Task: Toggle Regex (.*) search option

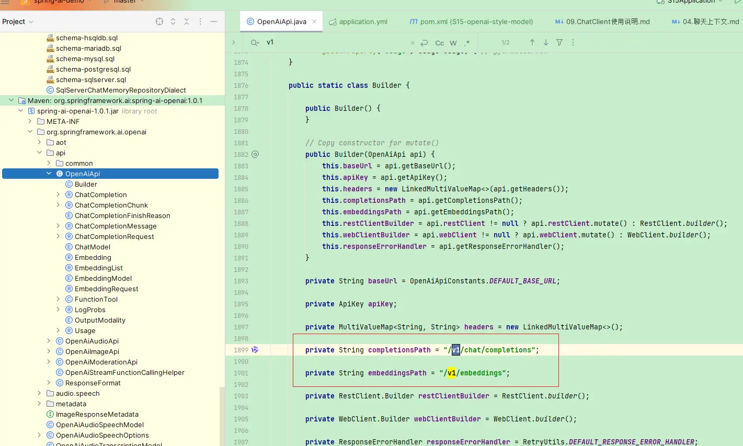Action: click(467, 43)
